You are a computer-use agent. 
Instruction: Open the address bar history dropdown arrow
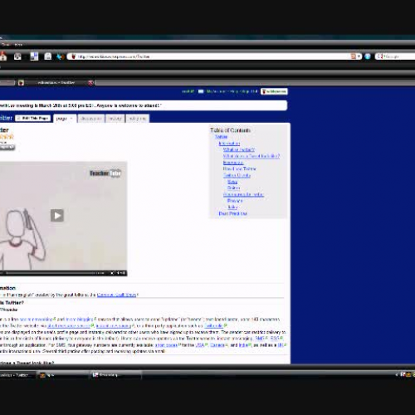point(359,56)
